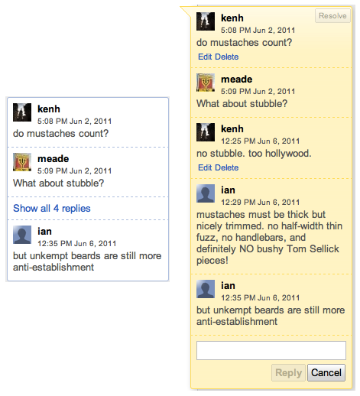The width and height of the screenshot is (360, 396).
Task: Cancel the reply
Action: click(326, 372)
